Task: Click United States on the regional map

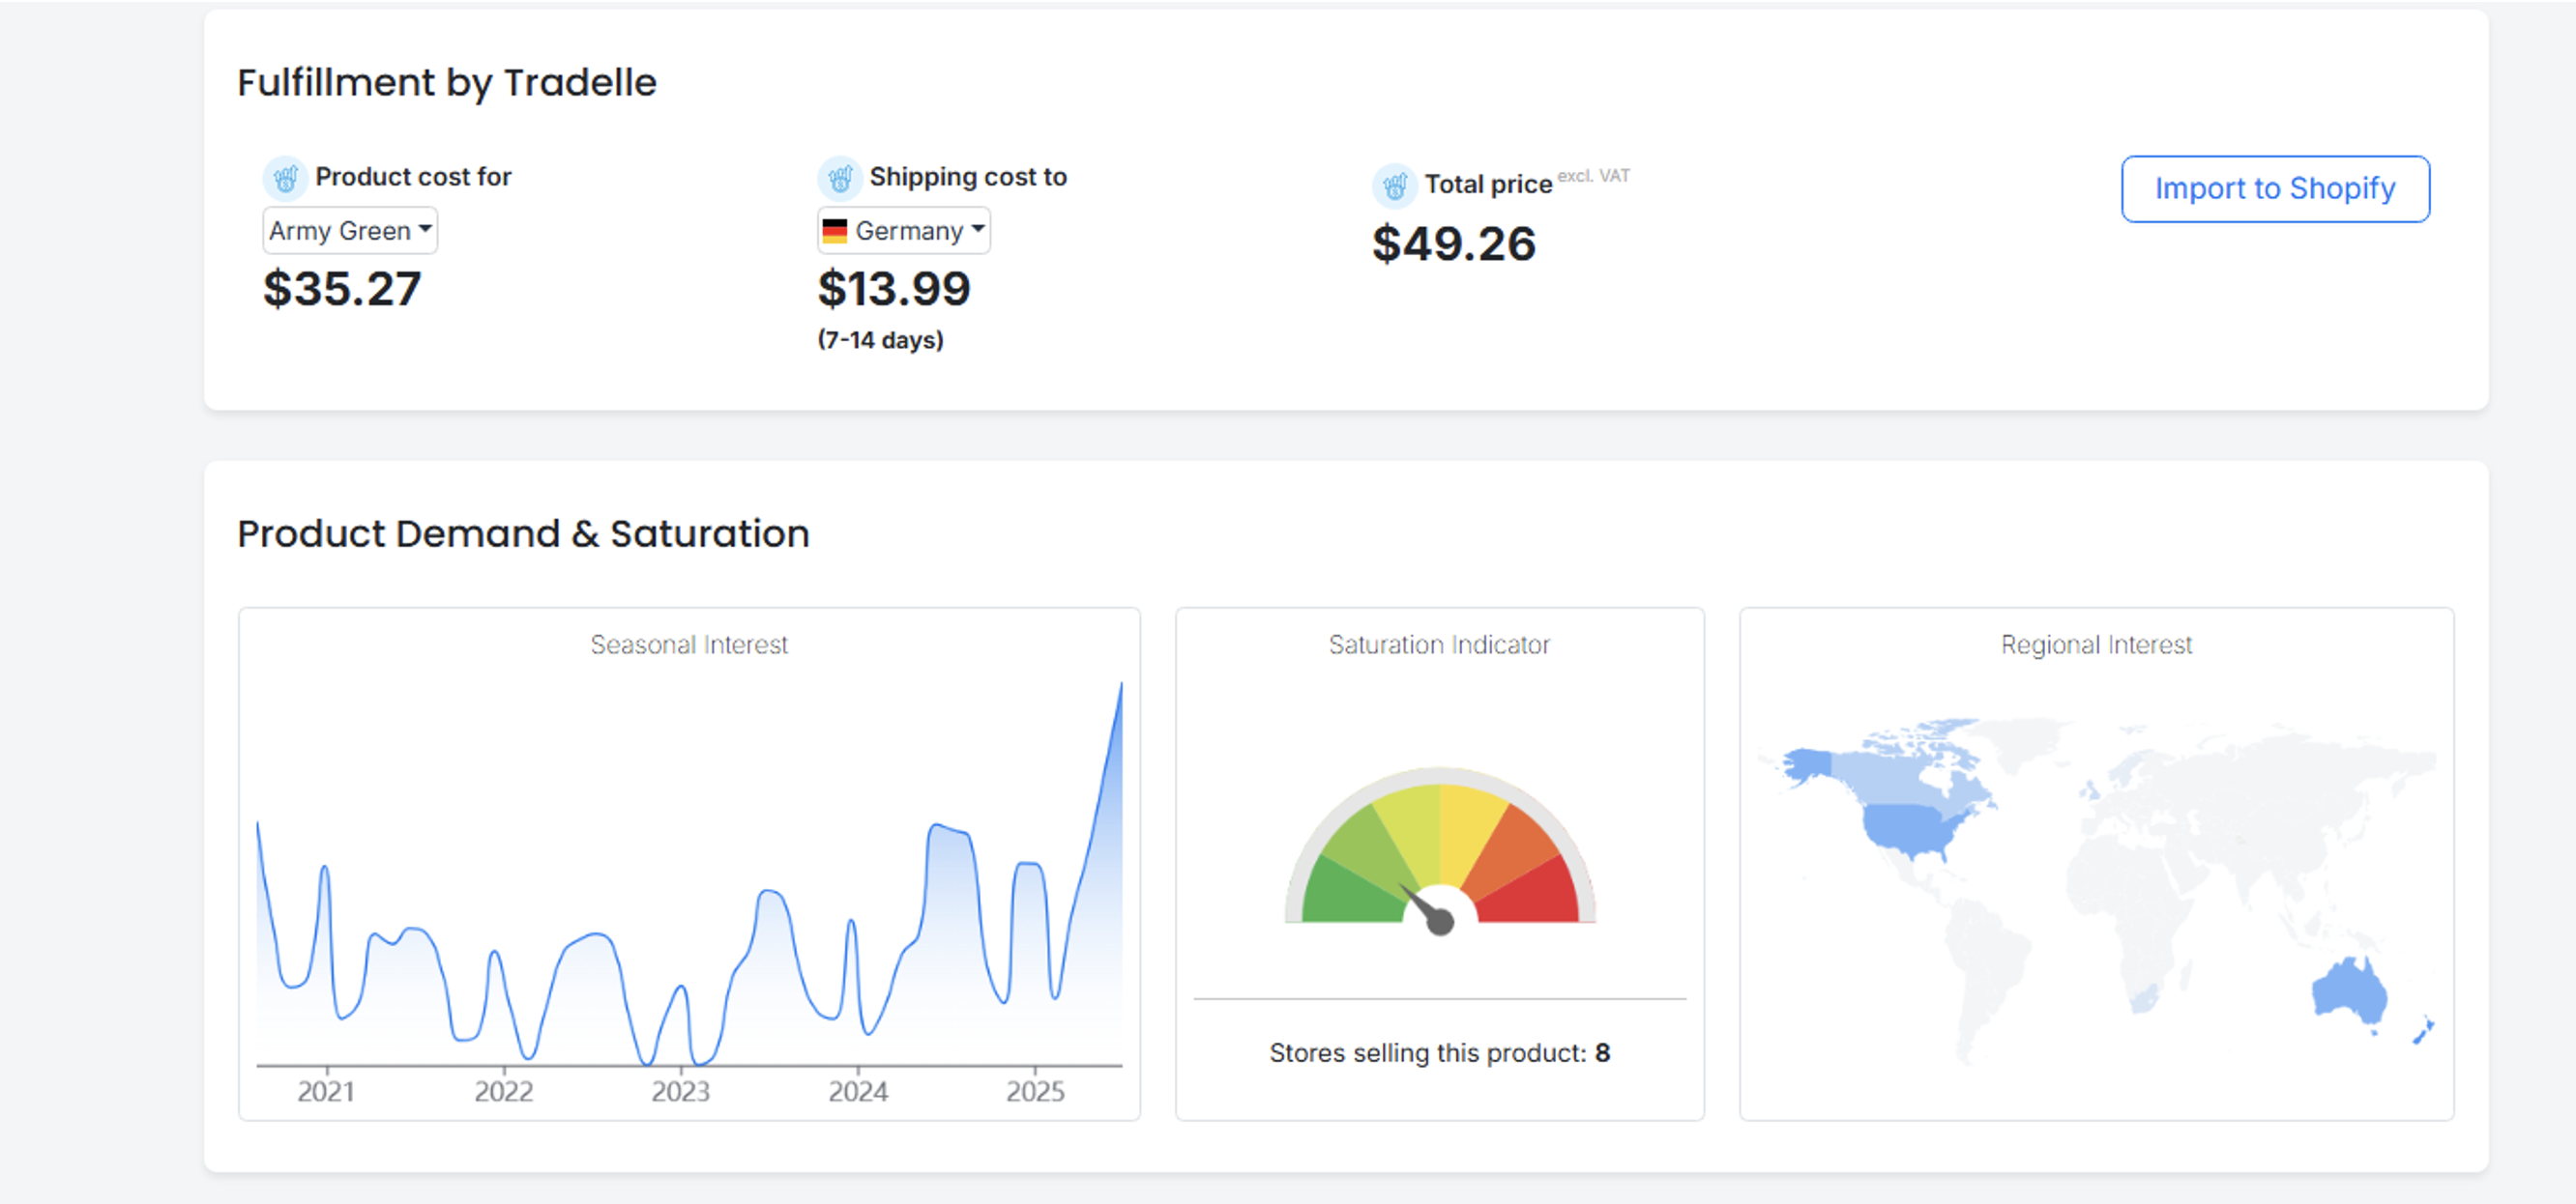Action: pos(1915,830)
